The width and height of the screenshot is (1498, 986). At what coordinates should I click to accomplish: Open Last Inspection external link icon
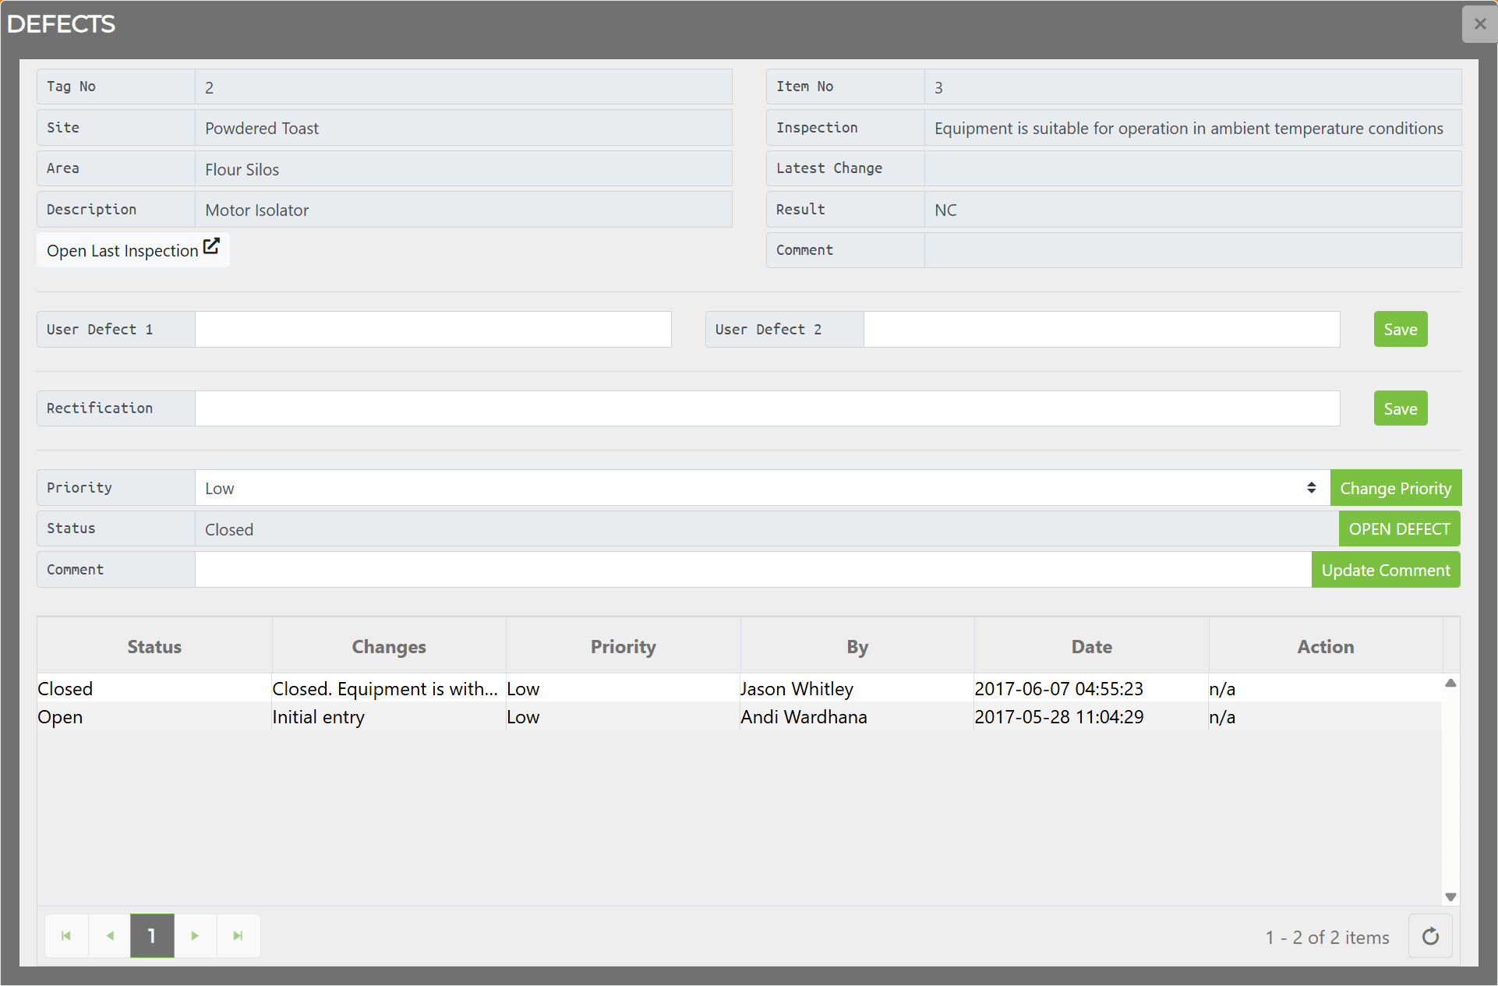click(x=211, y=246)
